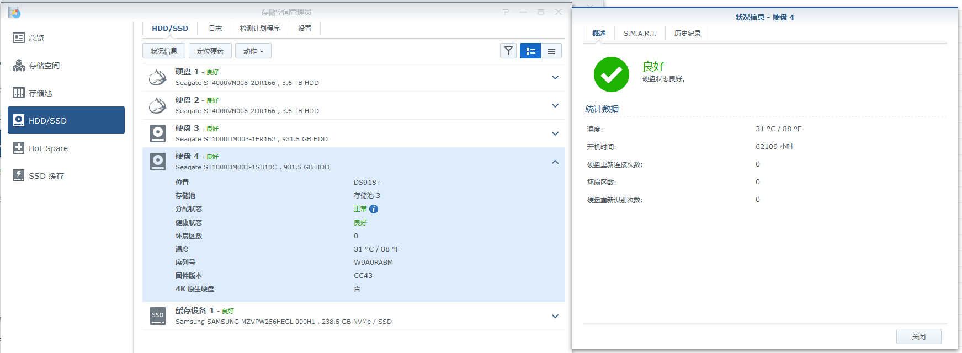The width and height of the screenshot is (962, 353).
Task: Open the 检测计划程序 tab
Action: (260, 28)
